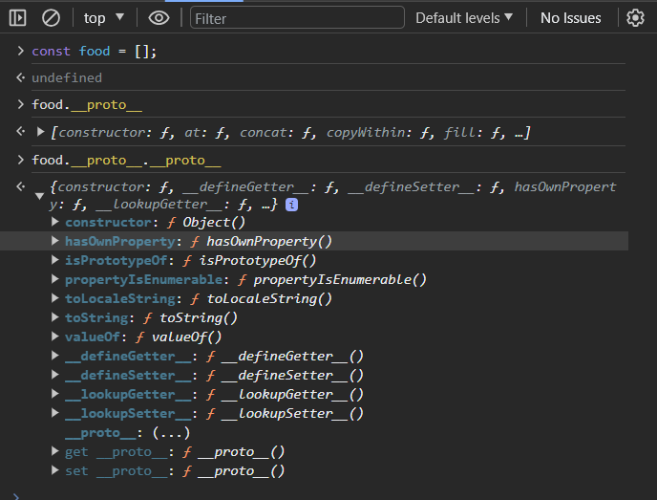Create a live expression with the eye icon
The width and height of the screenshot is (657, 500).
click(x=159, y=17)
